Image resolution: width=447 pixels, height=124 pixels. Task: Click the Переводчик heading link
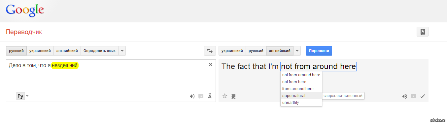[x=24, y=32]
